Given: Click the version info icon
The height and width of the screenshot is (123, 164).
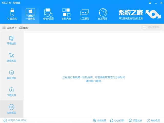Looking at the screenshot, I should [x=5, y=120].
